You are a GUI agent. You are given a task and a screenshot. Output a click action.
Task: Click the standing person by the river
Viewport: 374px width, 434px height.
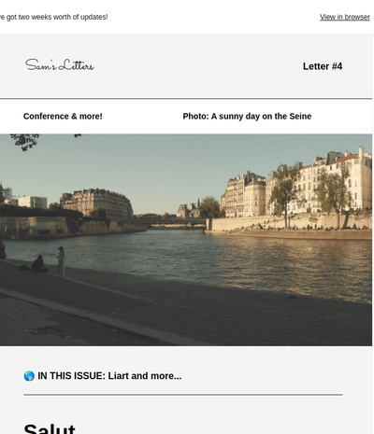(61, 261)
